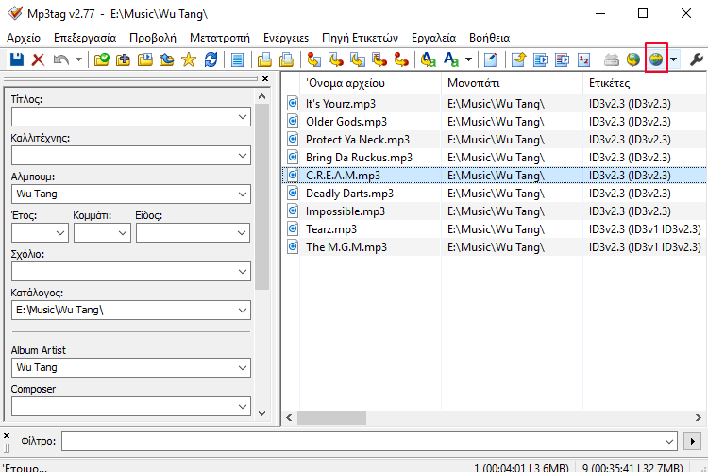Screen dimensions: 708x472
Task: Expand the tag sources dropdown arrow beside the globe
Action: 674,59
